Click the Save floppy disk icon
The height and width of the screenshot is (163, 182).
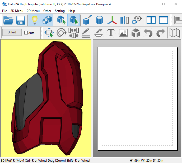pos(21,20)
